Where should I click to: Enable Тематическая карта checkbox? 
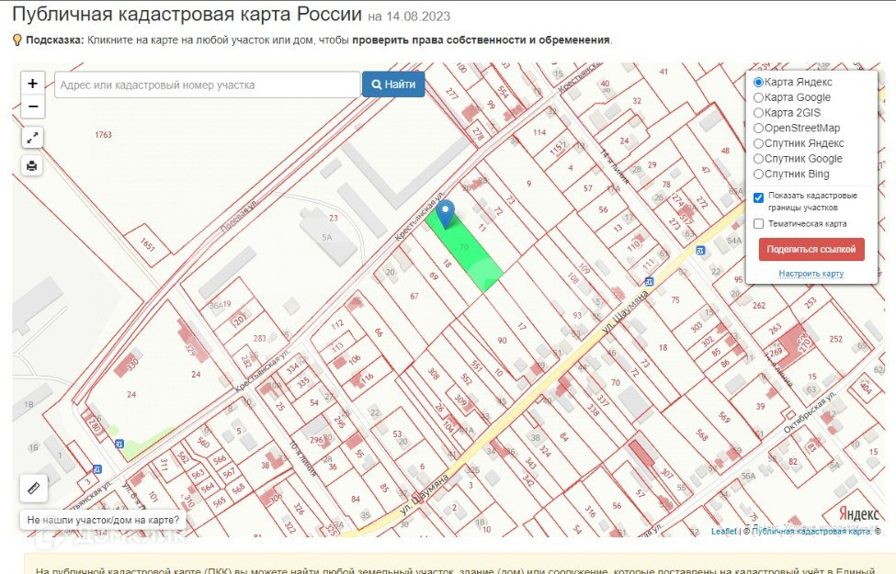pos(758,224)
